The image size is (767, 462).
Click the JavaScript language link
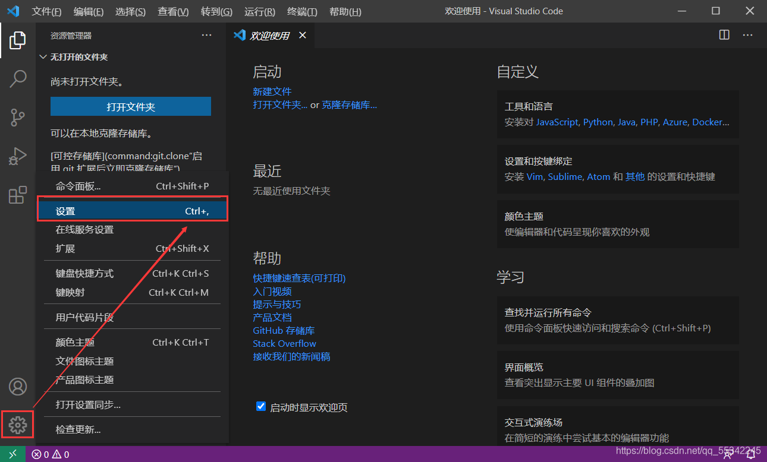[x=557, y=122]
